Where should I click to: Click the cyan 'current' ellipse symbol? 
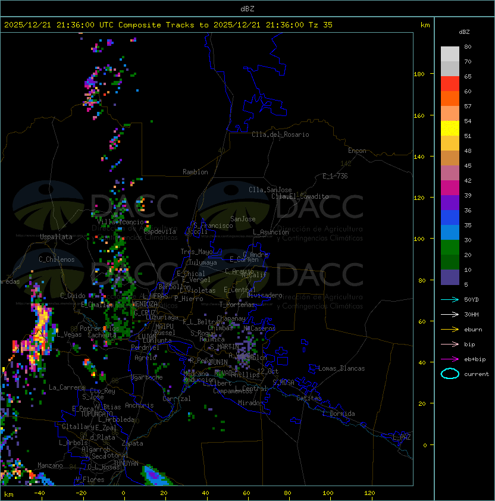450,374
